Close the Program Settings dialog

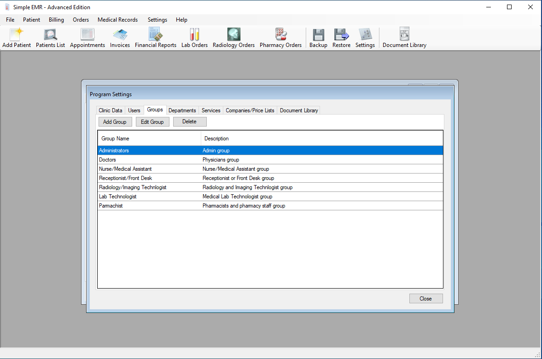425,298
